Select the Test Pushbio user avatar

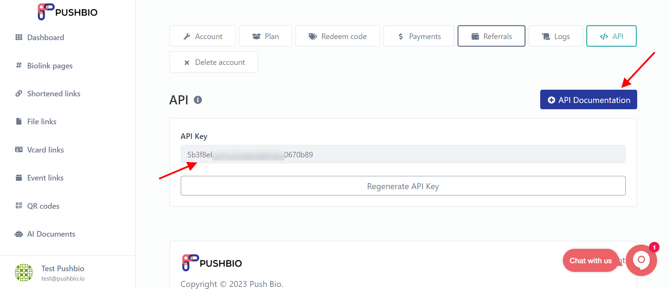pos(24,273)
